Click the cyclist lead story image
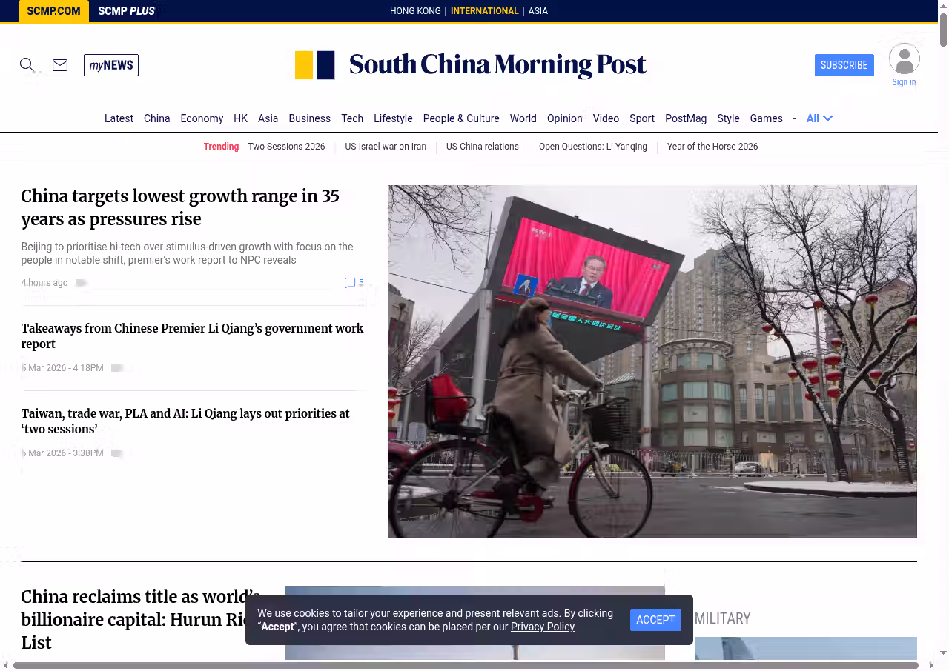 (x=652, y=361)
